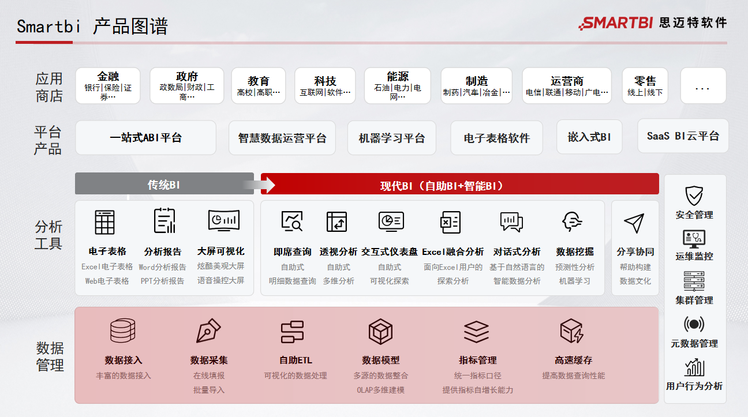This screenshot has height=417, width=748.
Task: Select the 安全管理 shield icon
Action: click(x=694, y=196)
